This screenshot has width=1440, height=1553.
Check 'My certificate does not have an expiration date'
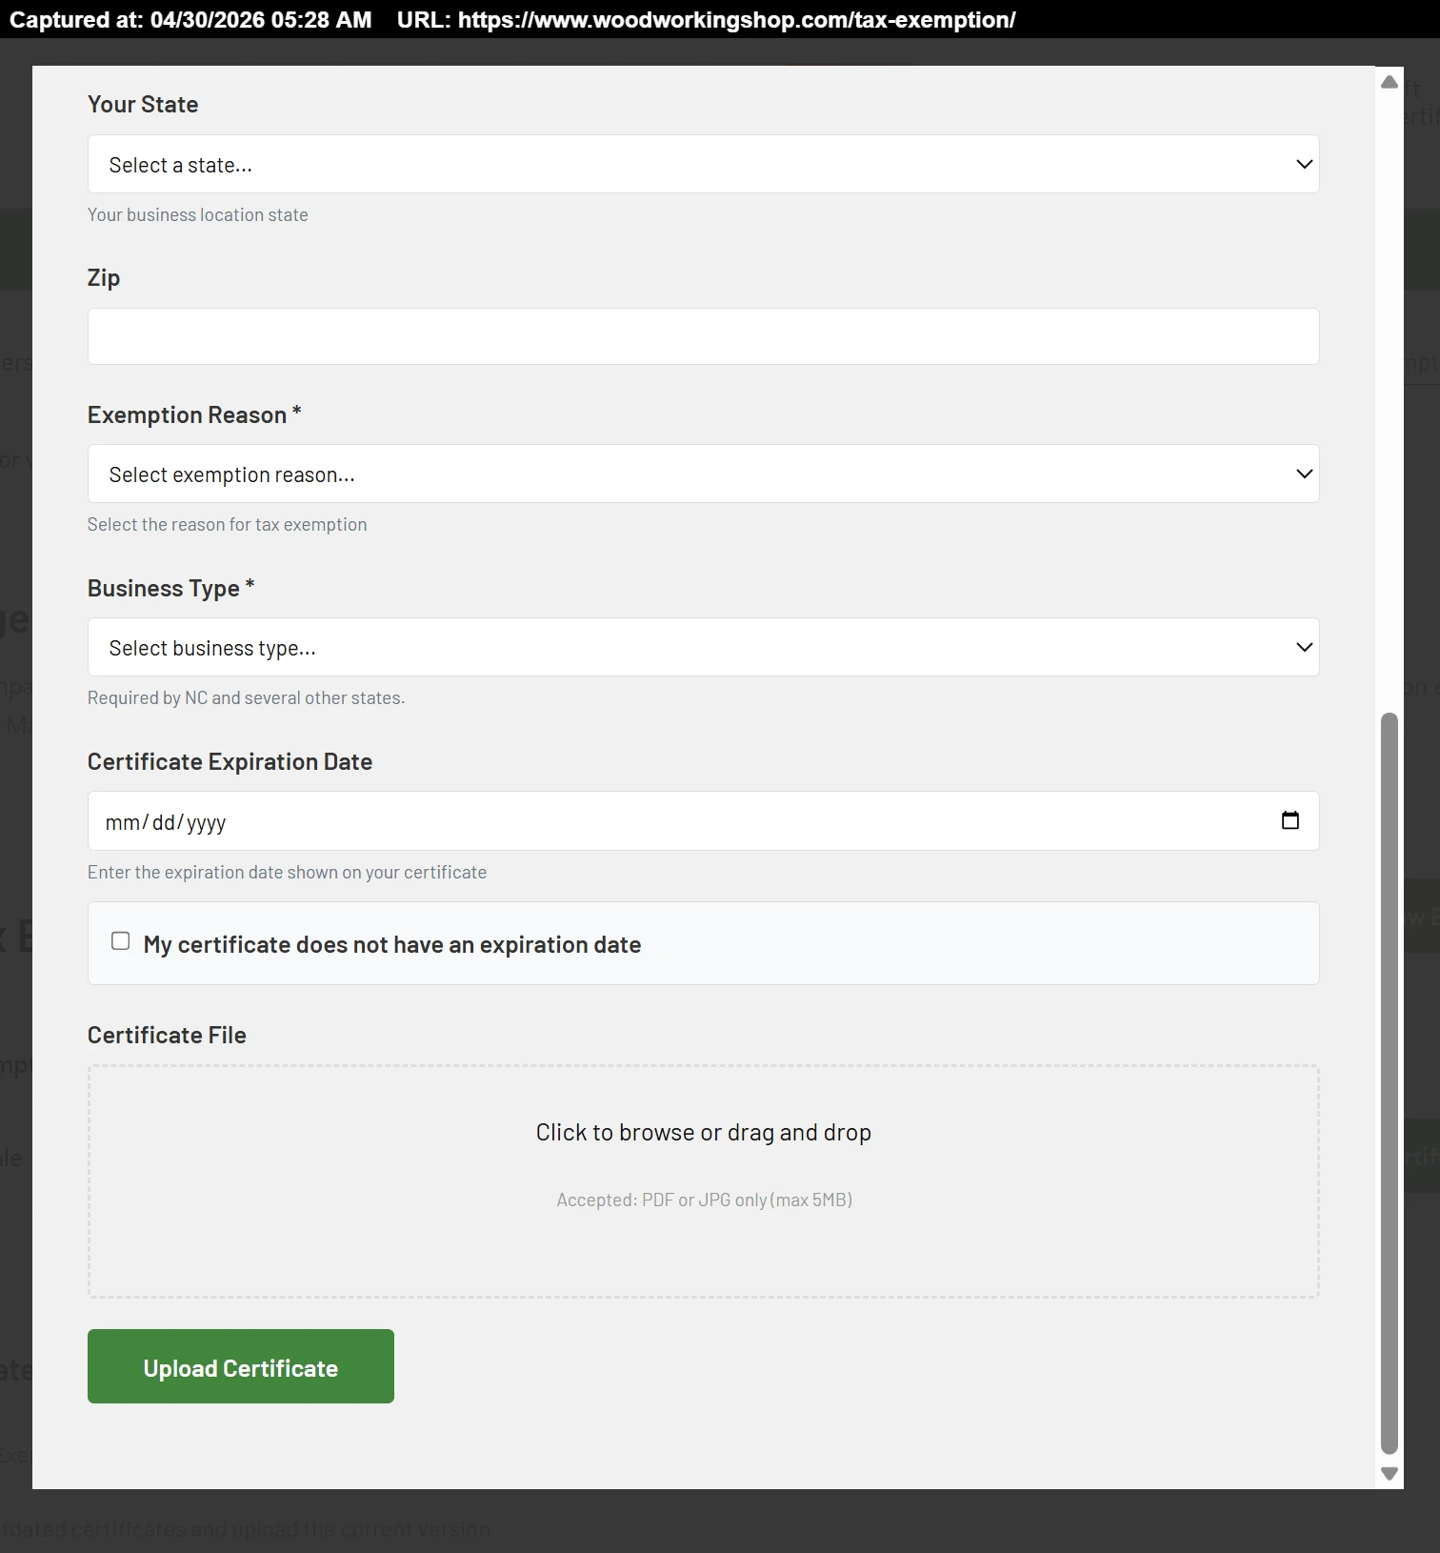pos(121,941)
